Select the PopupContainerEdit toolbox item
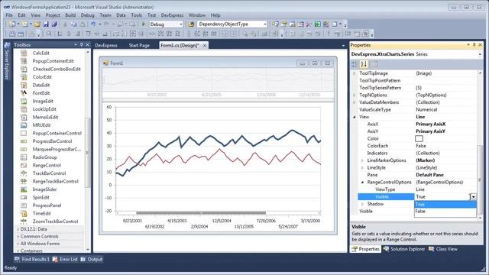This screenshot has width=489, height=275. [53, 61]
